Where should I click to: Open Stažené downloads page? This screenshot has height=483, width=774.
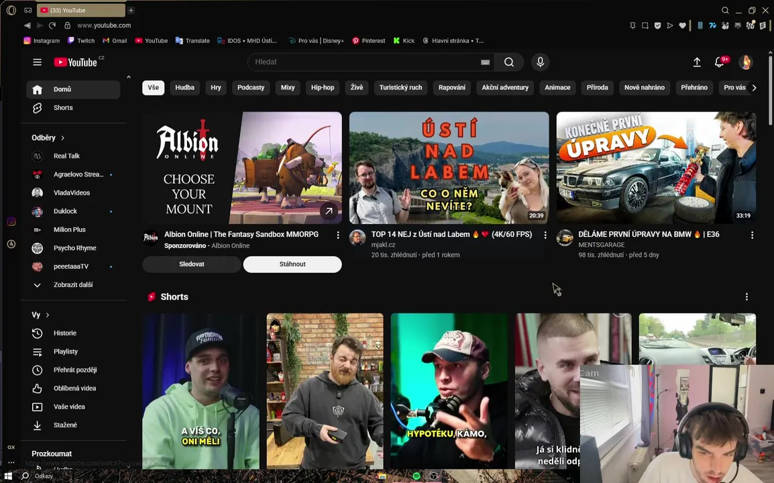73,425
